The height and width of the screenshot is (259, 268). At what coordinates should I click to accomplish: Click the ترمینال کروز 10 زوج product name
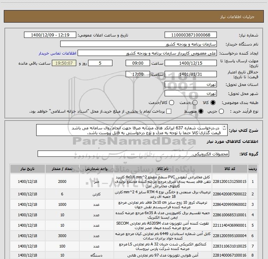pyautogui.click(x=163, y=204)
